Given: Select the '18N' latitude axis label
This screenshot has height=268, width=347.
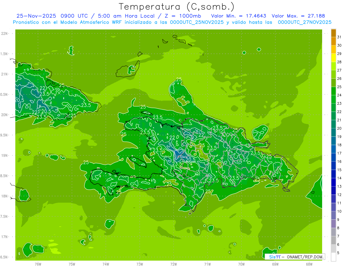Looking at the screenshot, I should click(x=4, y=196).
